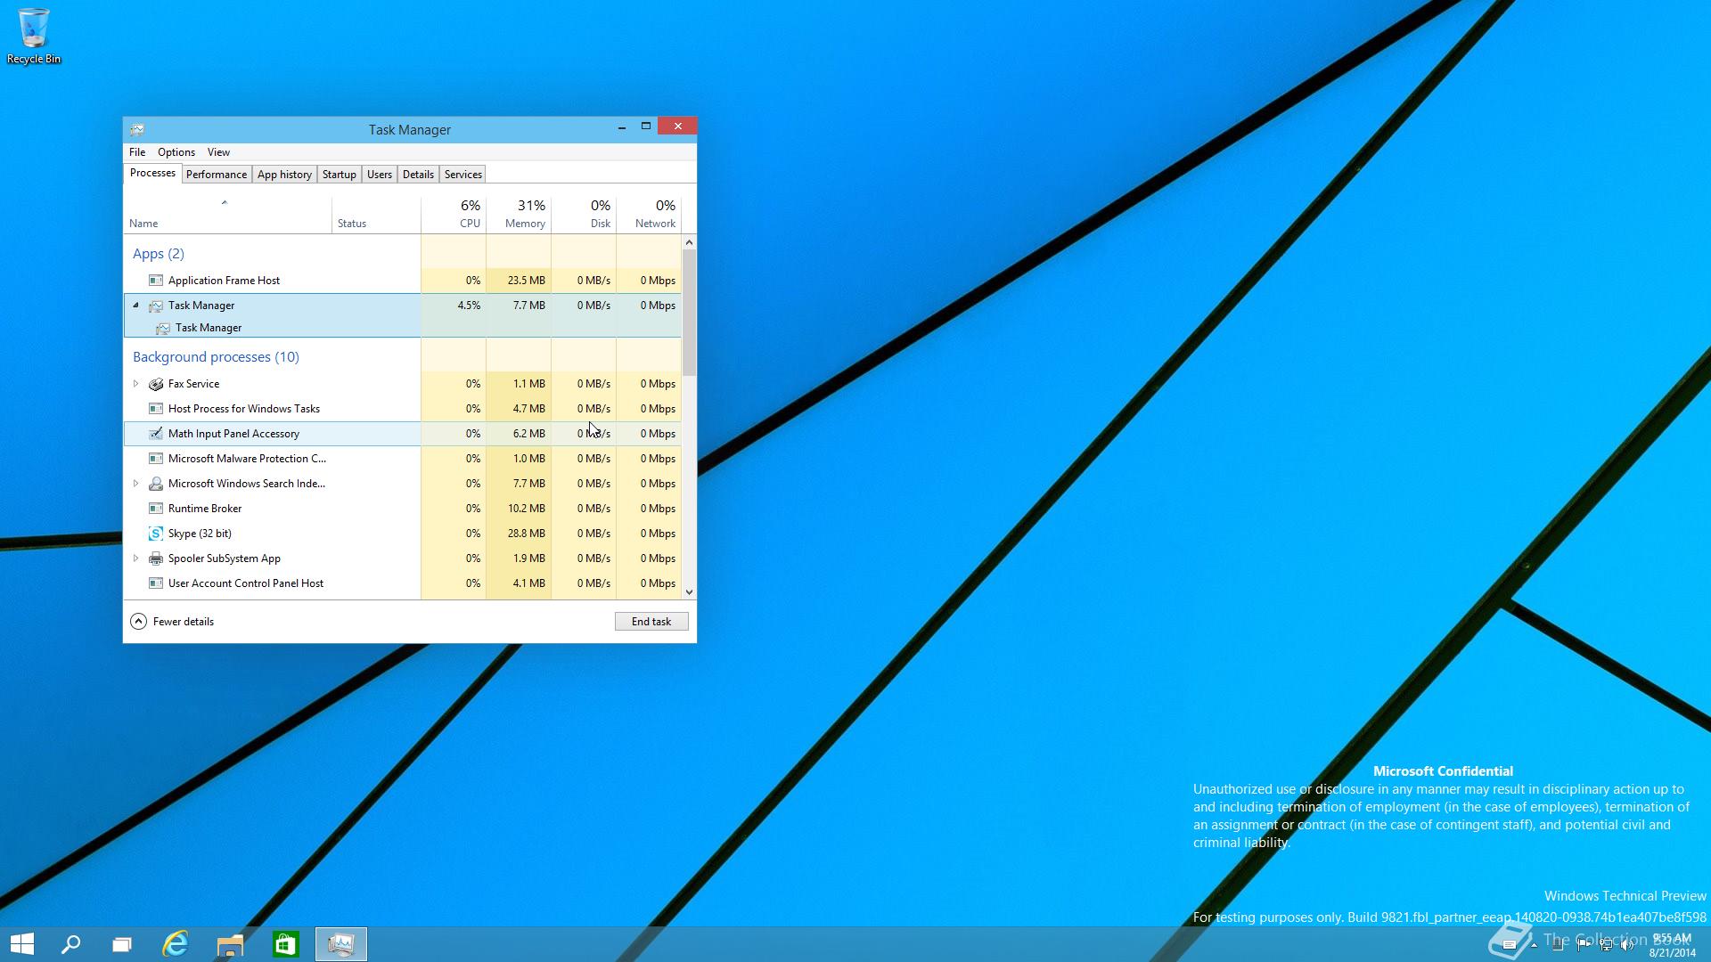This screenshot has width=1711, height=962.
Task: Click the Microsoft Windows Search Indexer icon
Action: coord(156,484)
